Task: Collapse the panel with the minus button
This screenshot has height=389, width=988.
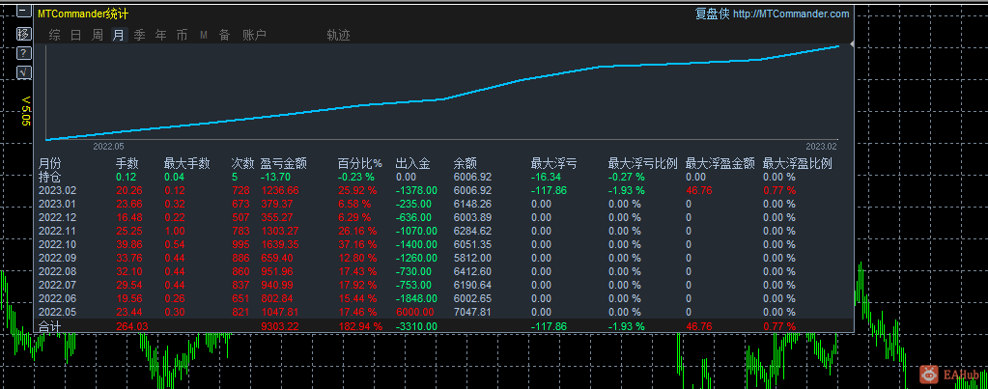Action: [23, 11]
